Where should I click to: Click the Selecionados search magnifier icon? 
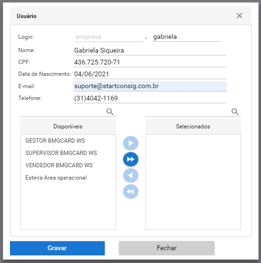click(x=235, y=111)
